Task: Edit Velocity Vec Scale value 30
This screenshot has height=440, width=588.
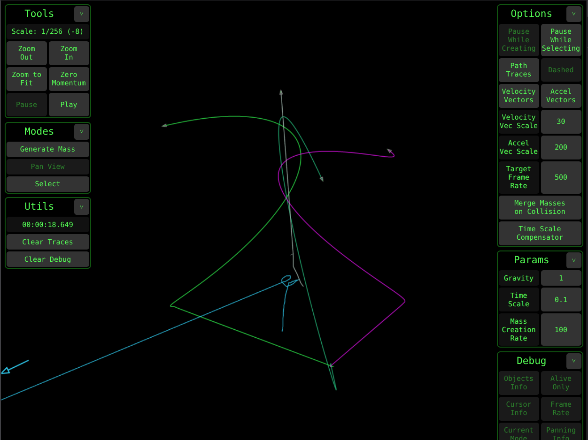Action: 561,121
